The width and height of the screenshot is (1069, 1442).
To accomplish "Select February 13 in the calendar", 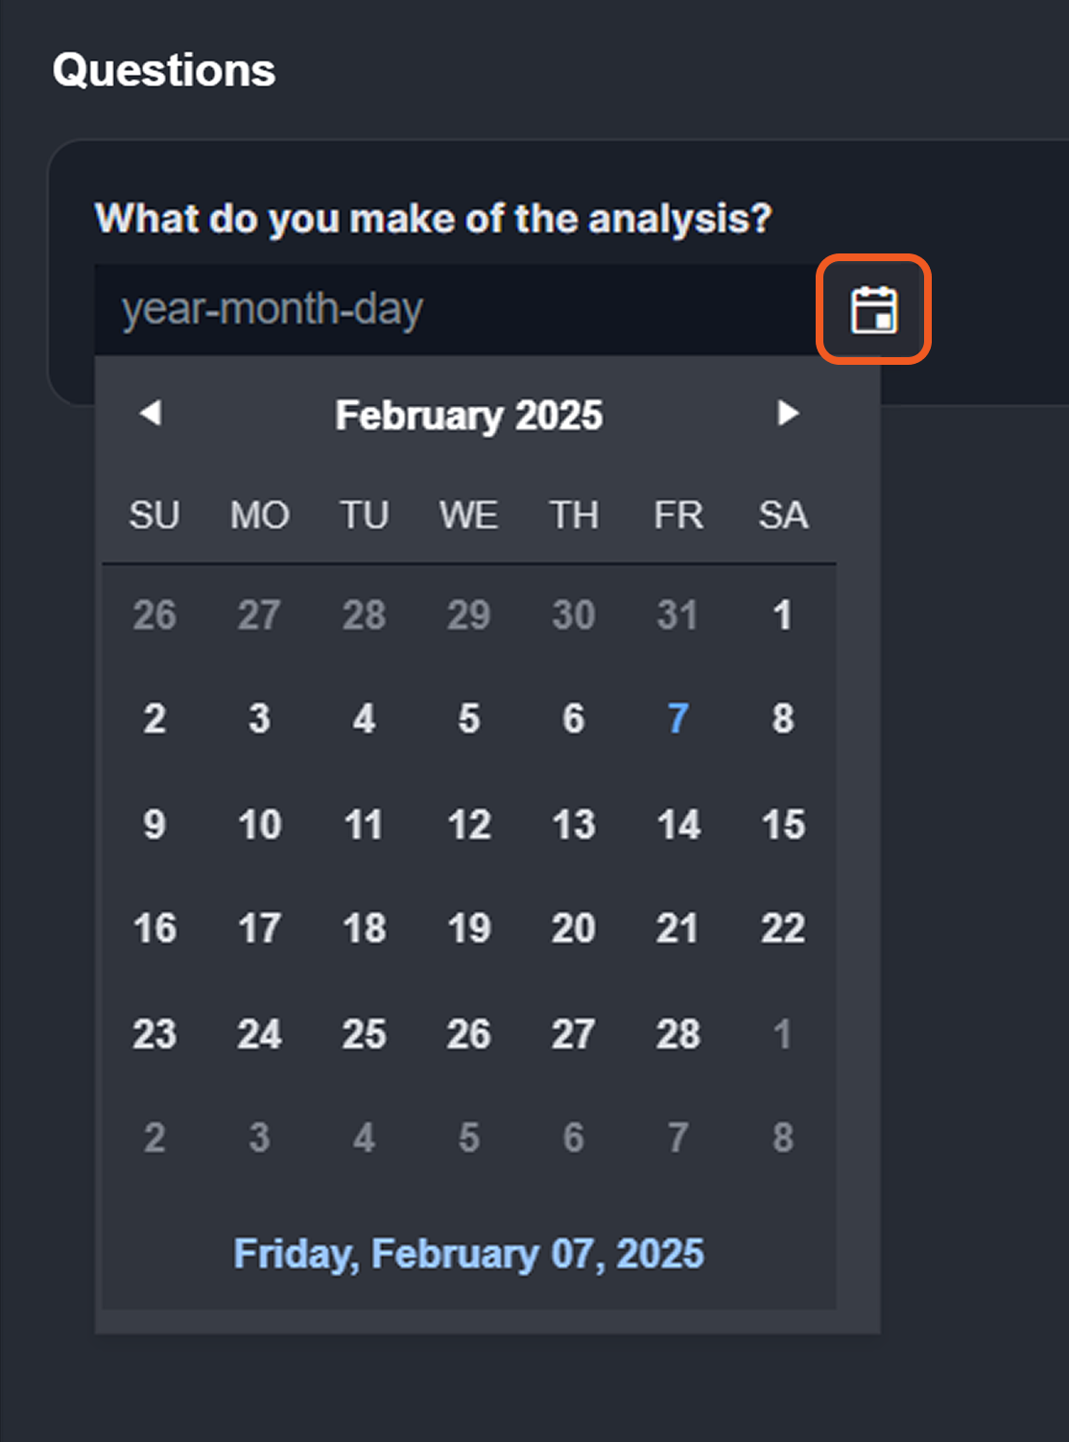I will pos(572,824).
